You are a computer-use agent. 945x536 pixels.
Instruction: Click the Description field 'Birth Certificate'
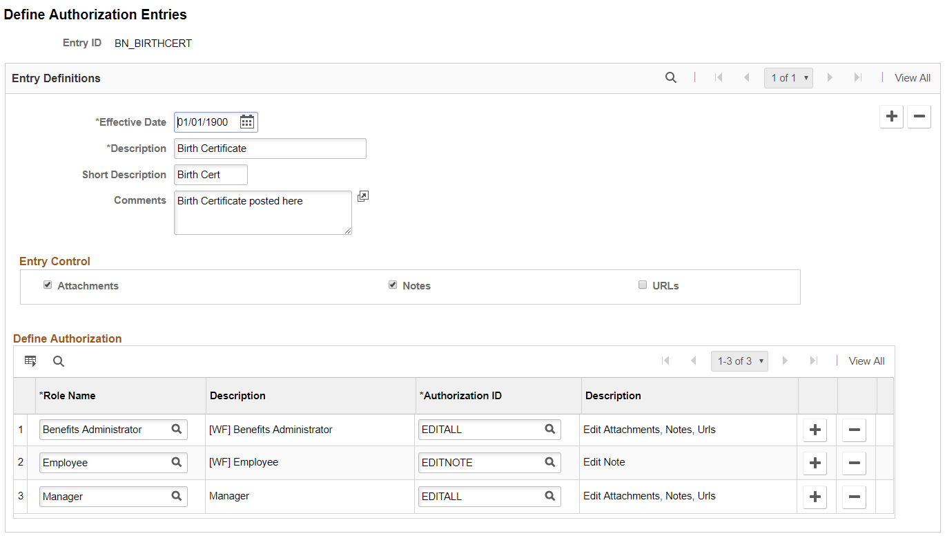click(x=270, y=149)
